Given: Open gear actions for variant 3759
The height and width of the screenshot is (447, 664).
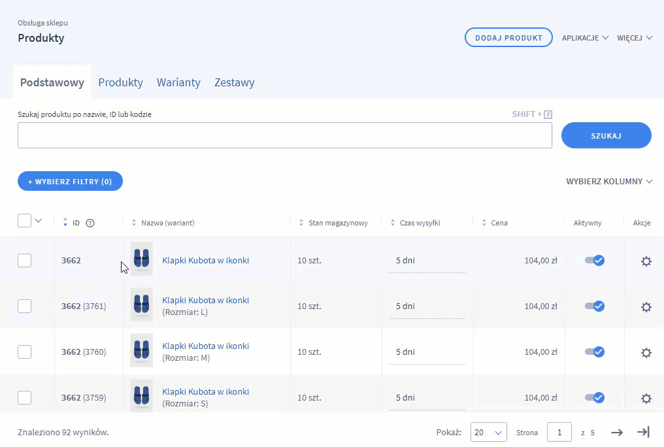Looking at the screenshot, I should pyautogui.click(x=646, y=399).
